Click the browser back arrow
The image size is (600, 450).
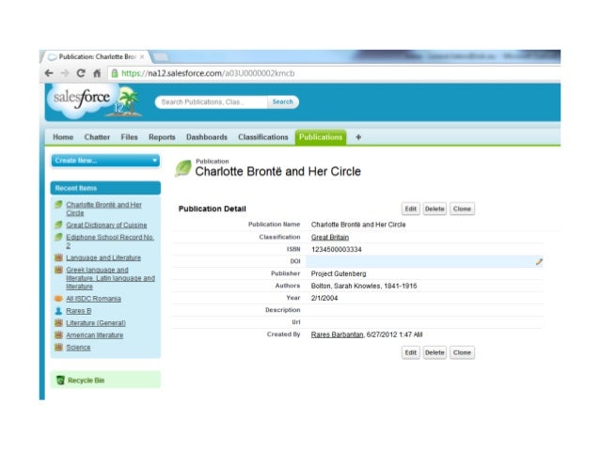coord(49,73)
